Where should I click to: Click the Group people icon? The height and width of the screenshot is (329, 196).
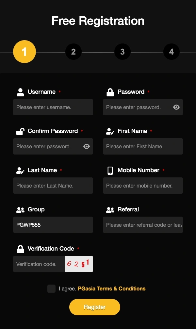(20, 209)
